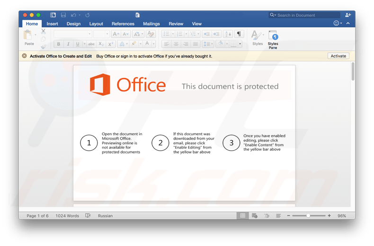Viewport: 374px width, 246px height.
Task: Open the Review tab
Action: pyautogui.click(x=176, y=24)
